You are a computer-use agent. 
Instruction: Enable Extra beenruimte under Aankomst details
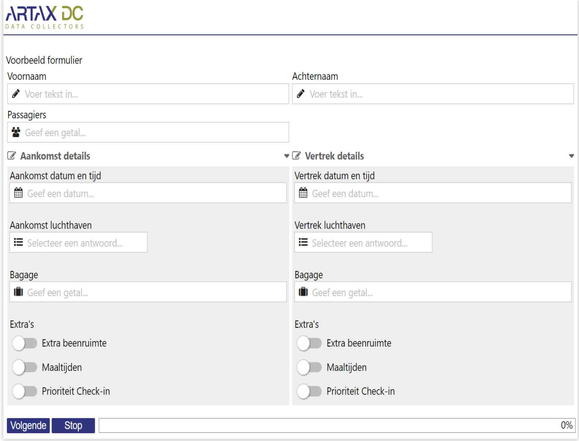[25, 343]
